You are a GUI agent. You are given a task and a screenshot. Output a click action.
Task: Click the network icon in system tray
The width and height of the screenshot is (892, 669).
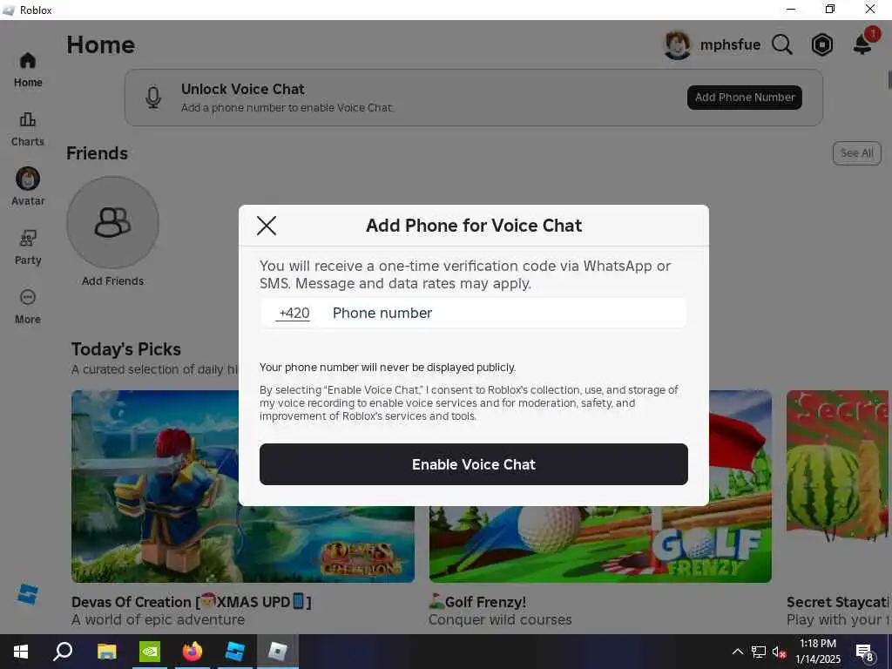[759, 652]
